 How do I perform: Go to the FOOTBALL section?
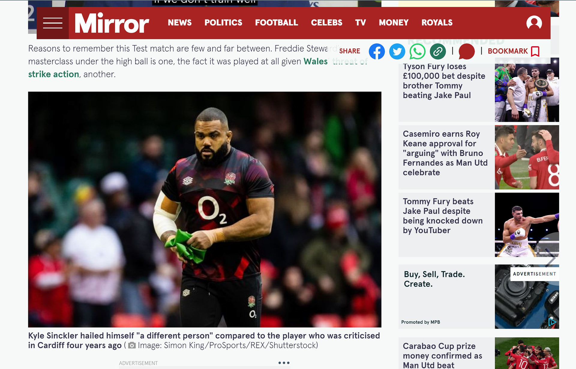[x=276, y=23]
